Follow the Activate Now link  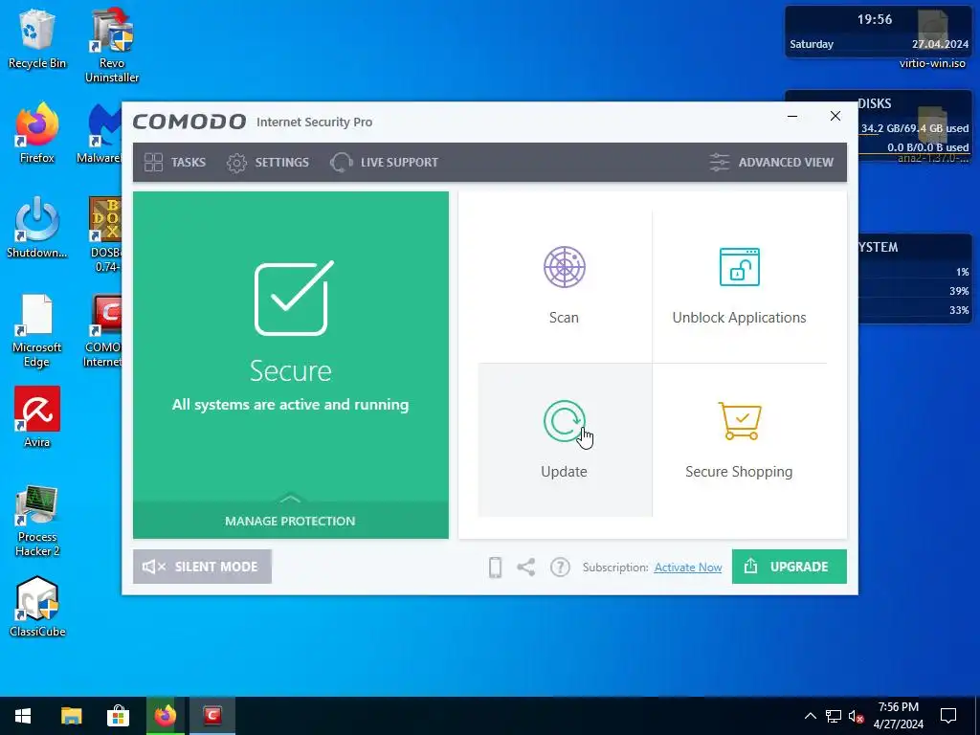tap(687, 568)
